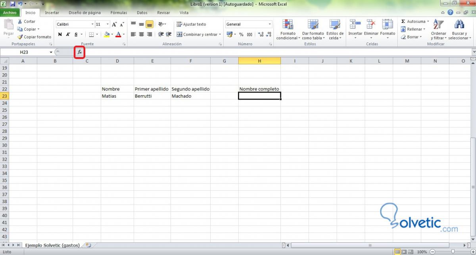476x255 pixels.
Task: Switch to the Datos tab
Action: 142,13
